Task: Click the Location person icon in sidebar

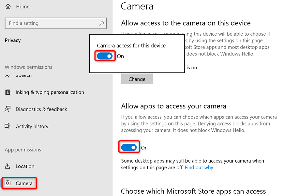Action: [8, 166]
